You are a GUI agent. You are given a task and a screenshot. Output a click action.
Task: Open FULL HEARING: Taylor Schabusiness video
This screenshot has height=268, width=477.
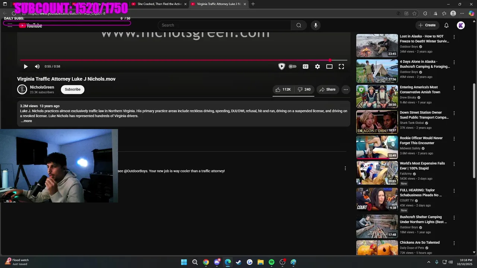pos(421,192)
